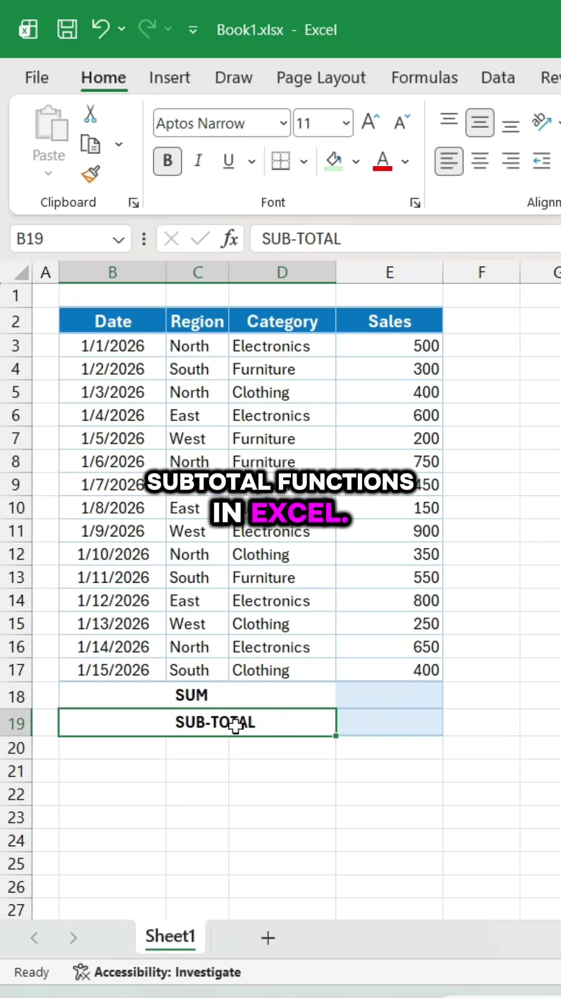The image size is (561, 998).
Task: Switch to the Formulas tab
Action: [x=424, y=77]
